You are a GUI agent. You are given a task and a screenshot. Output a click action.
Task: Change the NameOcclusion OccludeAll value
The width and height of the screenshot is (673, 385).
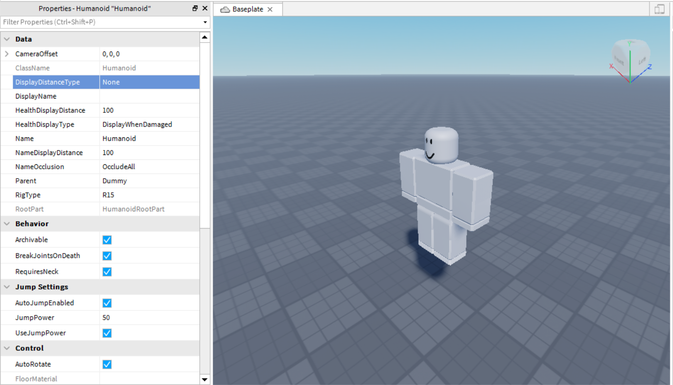[150, 167]
